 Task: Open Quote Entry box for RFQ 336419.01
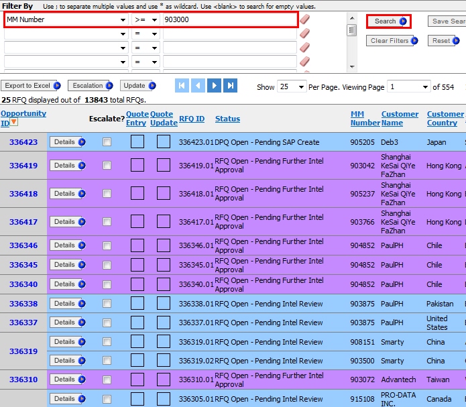(137, 165)
